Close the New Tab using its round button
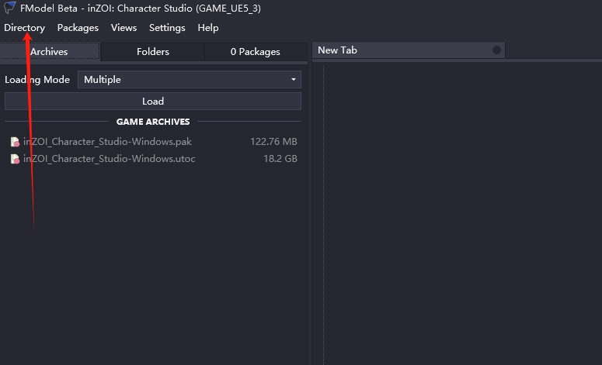This screenshot has width=602, height=365. click(496, 50)
